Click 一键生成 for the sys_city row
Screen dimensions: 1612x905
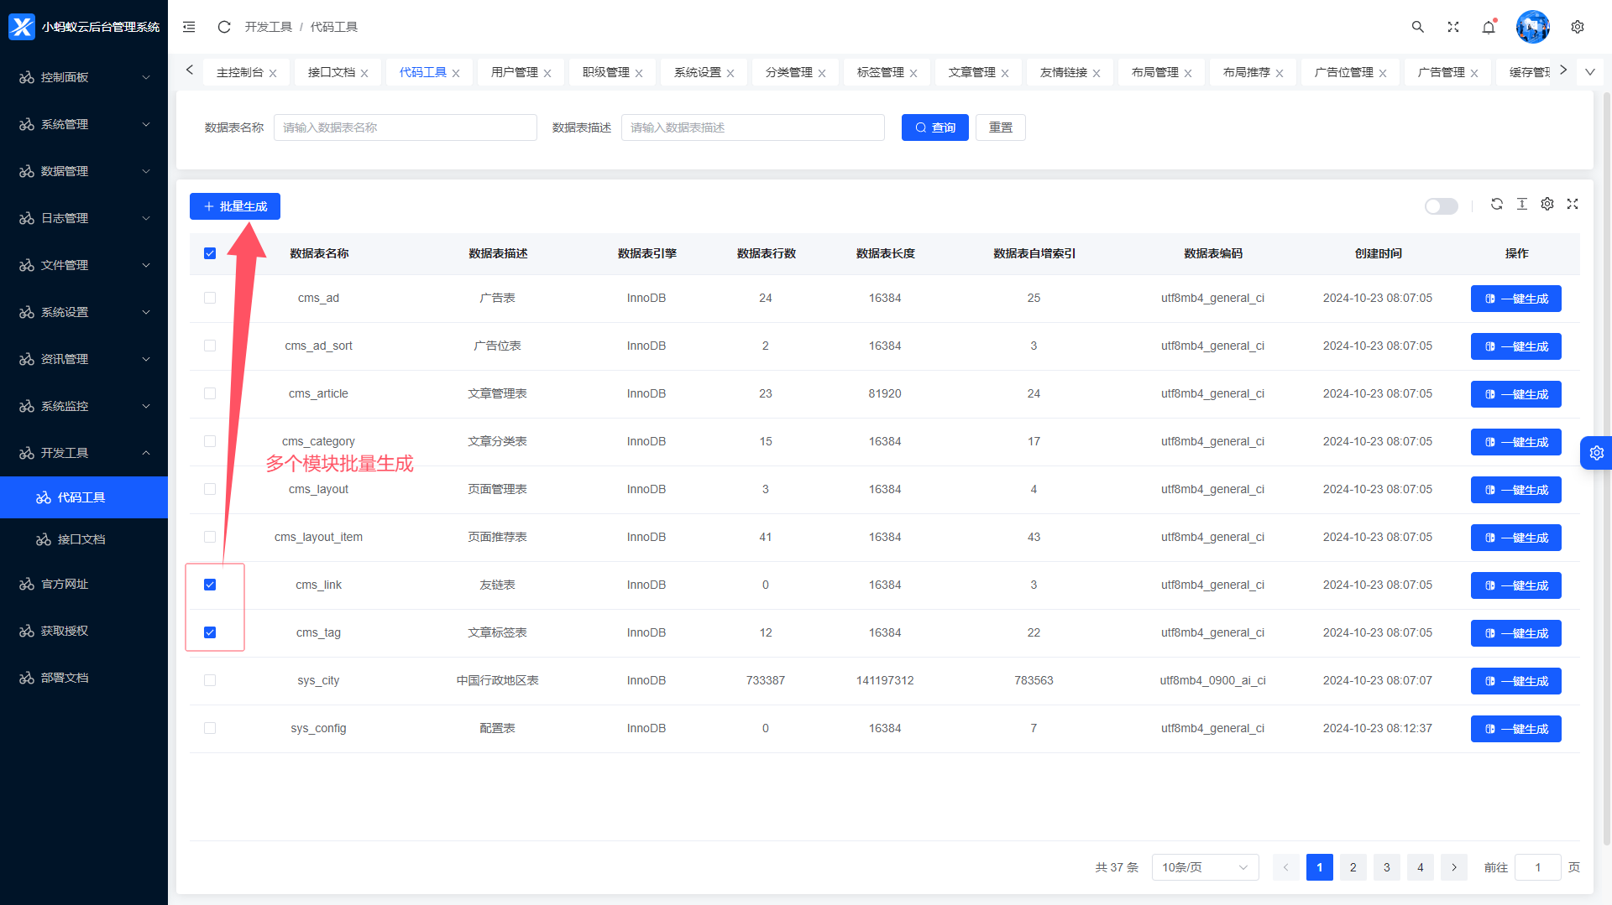point(1515,681)
